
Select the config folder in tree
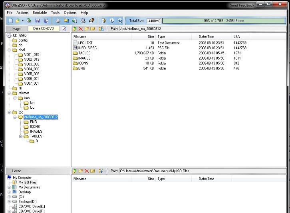(x=23, y=40)
